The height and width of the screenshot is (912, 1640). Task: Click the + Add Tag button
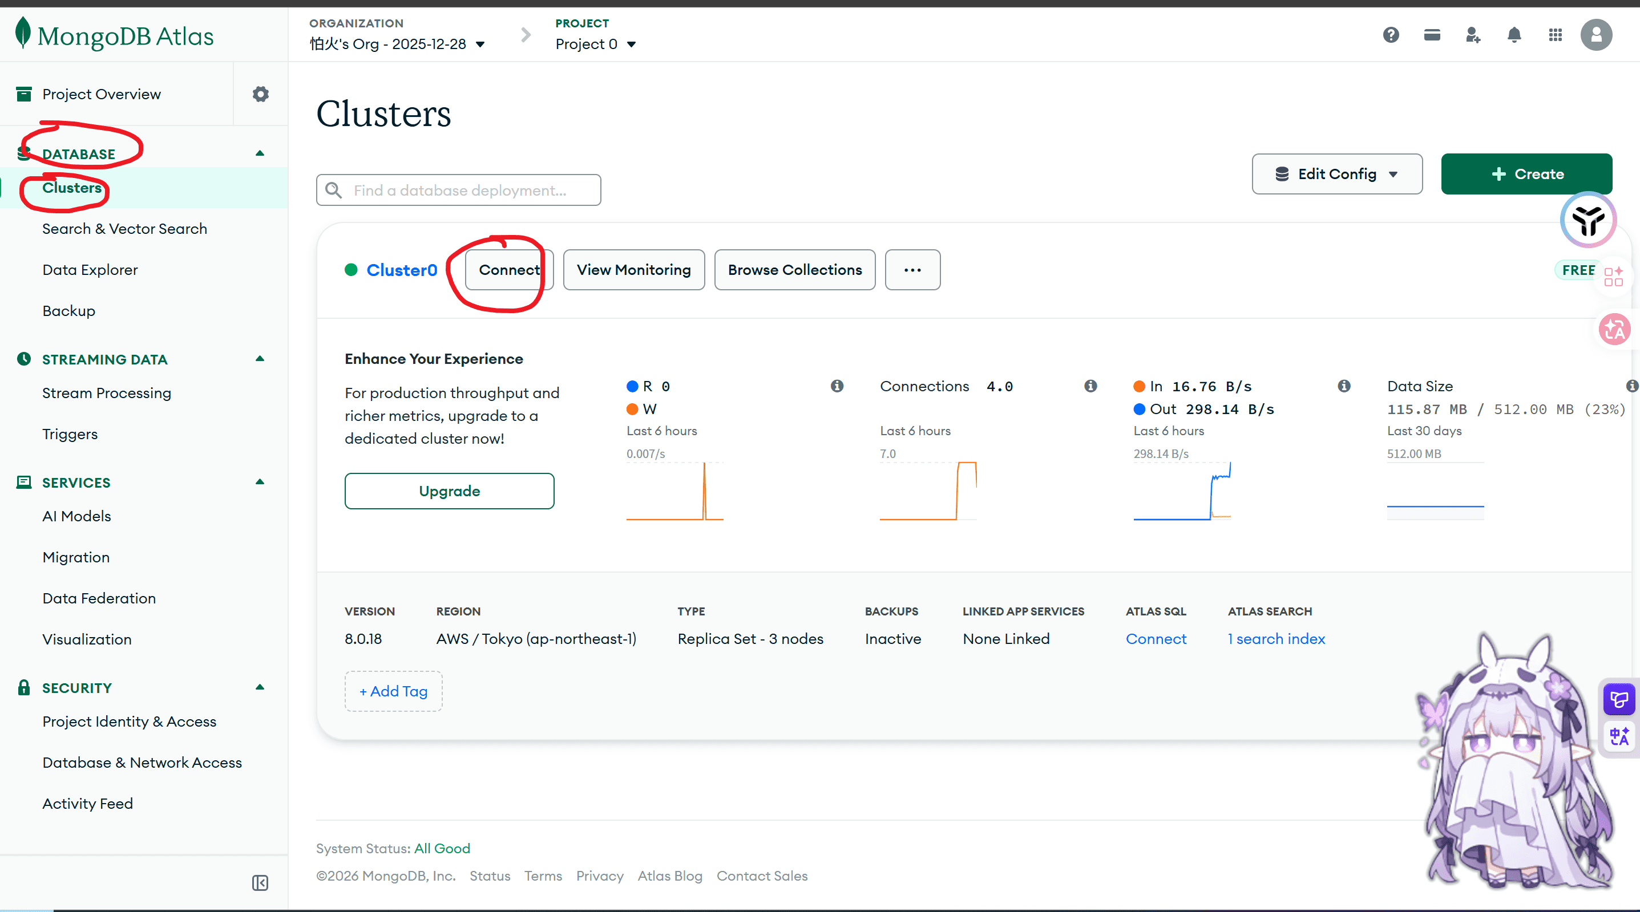(x=393, y=691)
